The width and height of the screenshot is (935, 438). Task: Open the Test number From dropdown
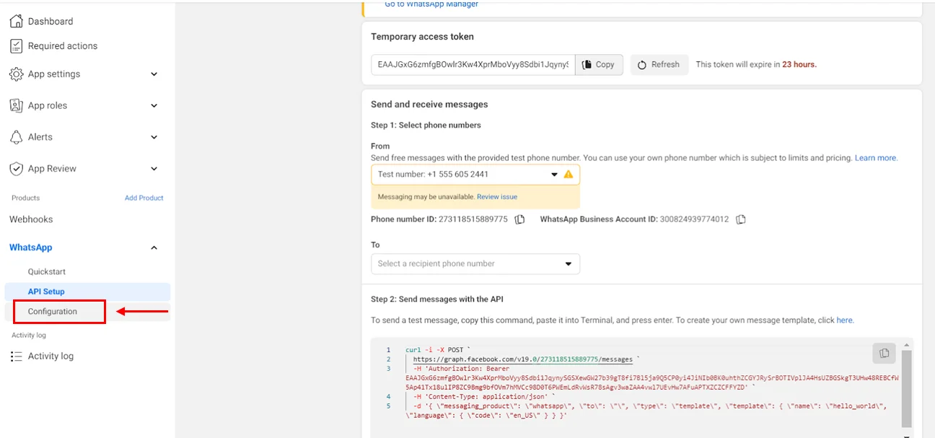click(x=475, y=175)
